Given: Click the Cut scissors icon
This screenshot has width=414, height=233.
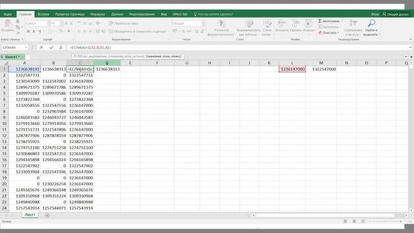Looking at the screenshot, I should [x=17, y=21].
